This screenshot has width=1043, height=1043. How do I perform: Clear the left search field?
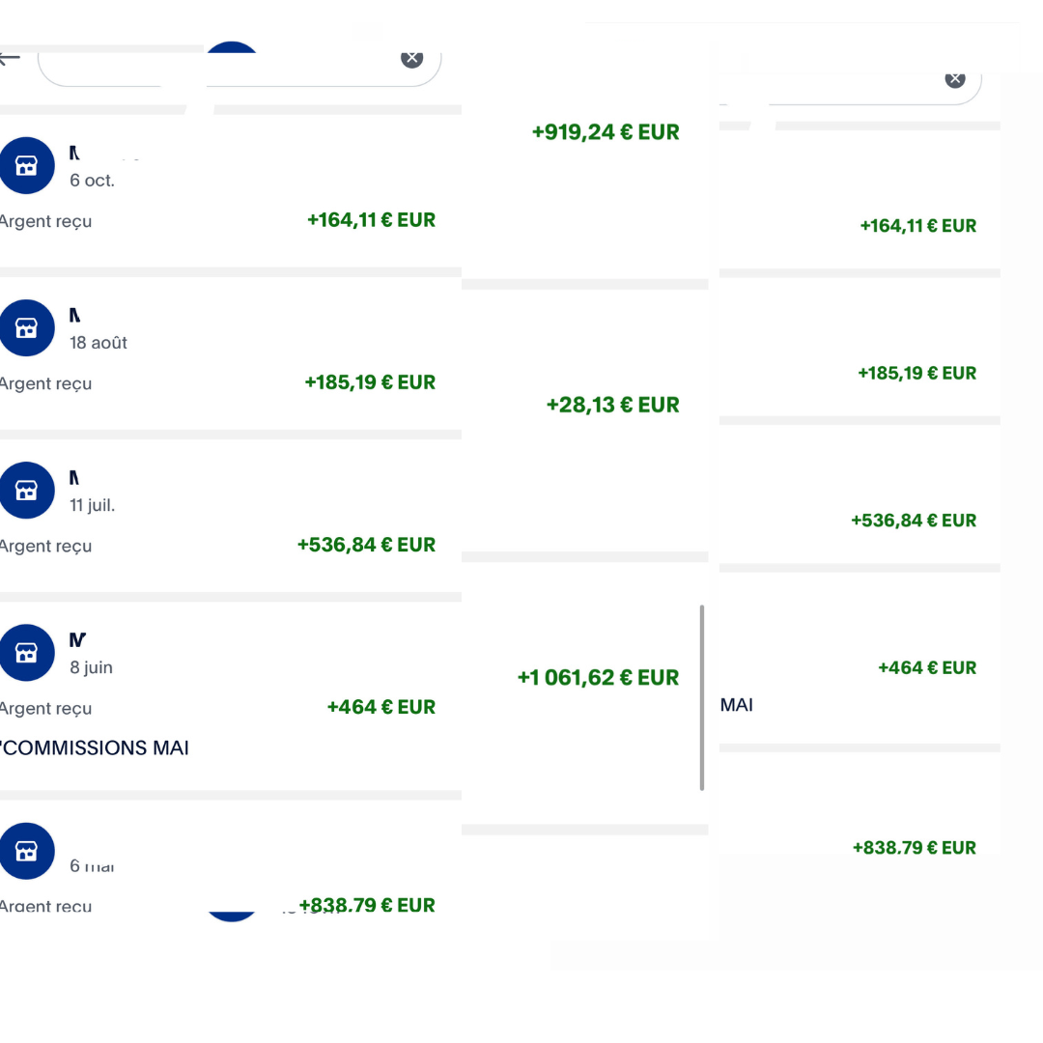point(412,57)
